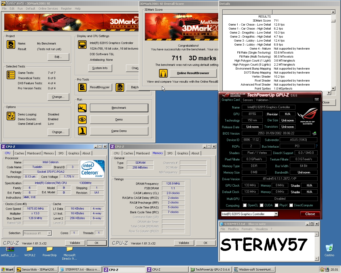Click the ROG Republic of Gamers logo
This screenshot has width=341, height=273.
(x=307, y=116)
